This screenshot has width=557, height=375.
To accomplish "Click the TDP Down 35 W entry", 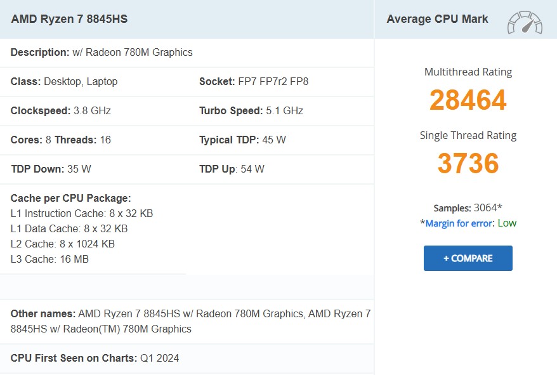I will tap(51, 169).
